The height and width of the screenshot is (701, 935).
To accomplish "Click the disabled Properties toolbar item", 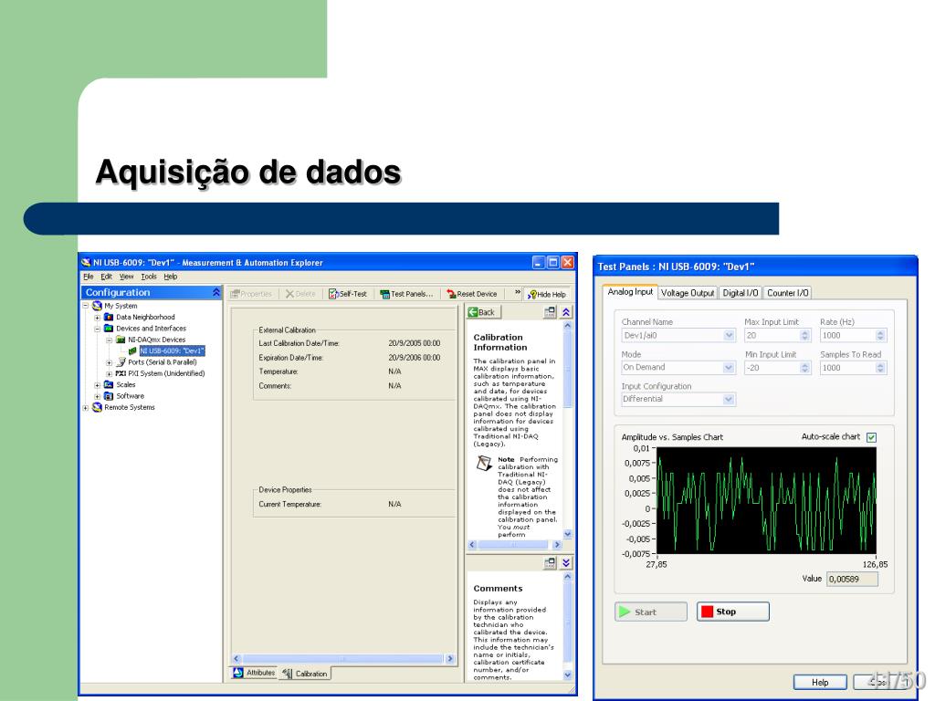I will click(x=251, y=294).
